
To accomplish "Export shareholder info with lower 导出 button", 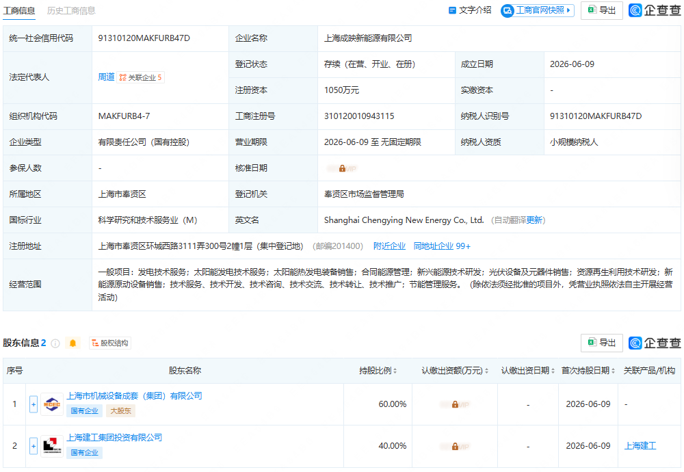I will 601,343.
